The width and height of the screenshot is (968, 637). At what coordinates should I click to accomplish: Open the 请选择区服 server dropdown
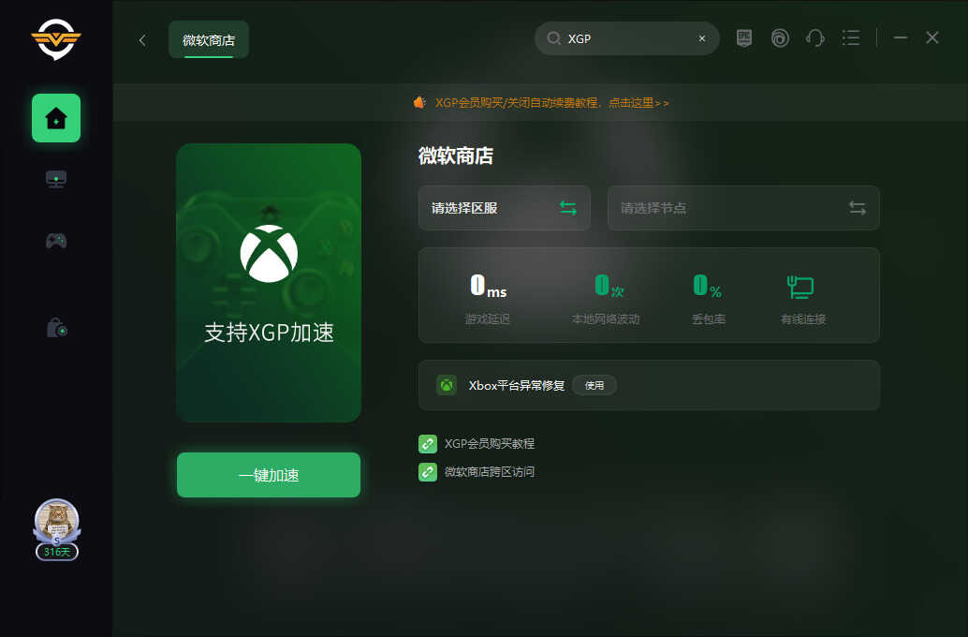(x=505, y=208)
